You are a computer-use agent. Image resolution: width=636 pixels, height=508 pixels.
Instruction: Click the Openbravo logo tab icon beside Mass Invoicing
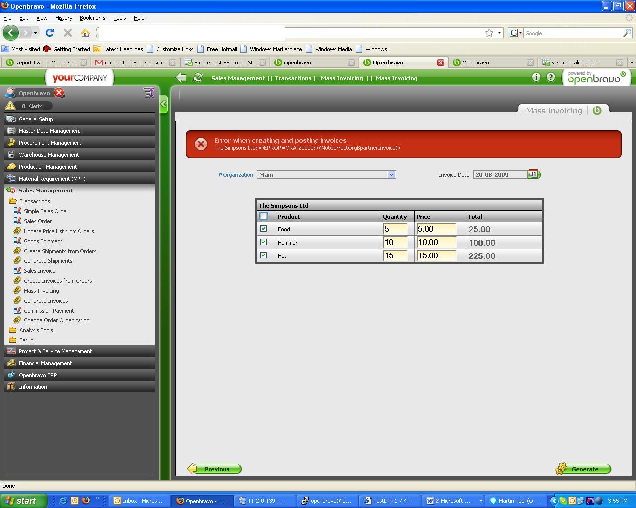(597, 110)
